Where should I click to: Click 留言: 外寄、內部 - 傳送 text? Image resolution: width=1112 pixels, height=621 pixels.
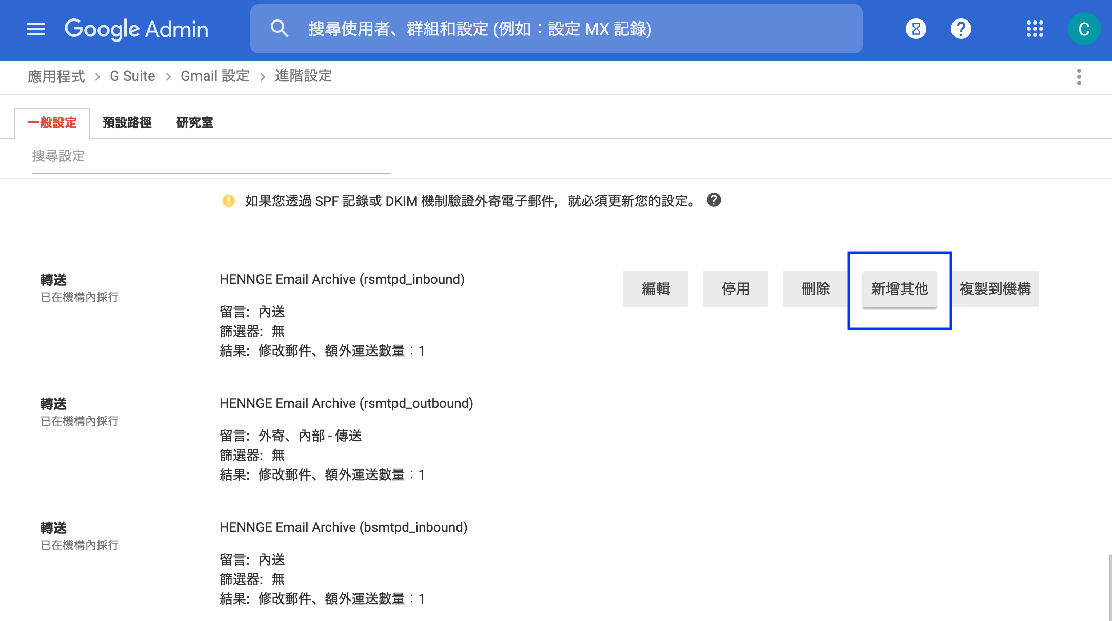coord(291,436)
